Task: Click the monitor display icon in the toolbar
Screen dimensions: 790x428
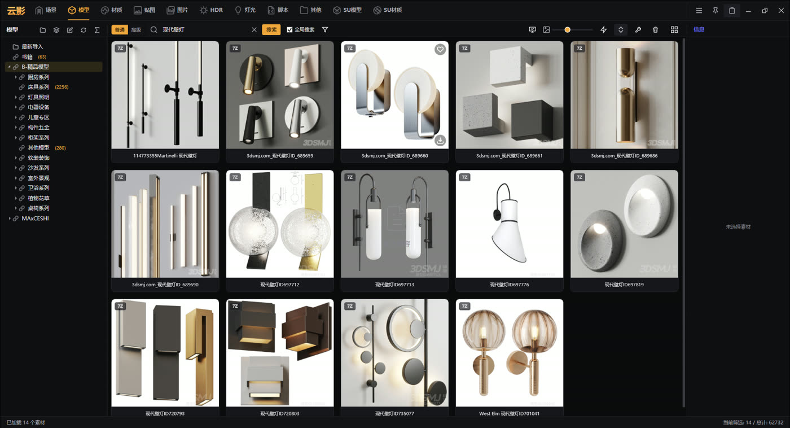Action: pos(532,30)
